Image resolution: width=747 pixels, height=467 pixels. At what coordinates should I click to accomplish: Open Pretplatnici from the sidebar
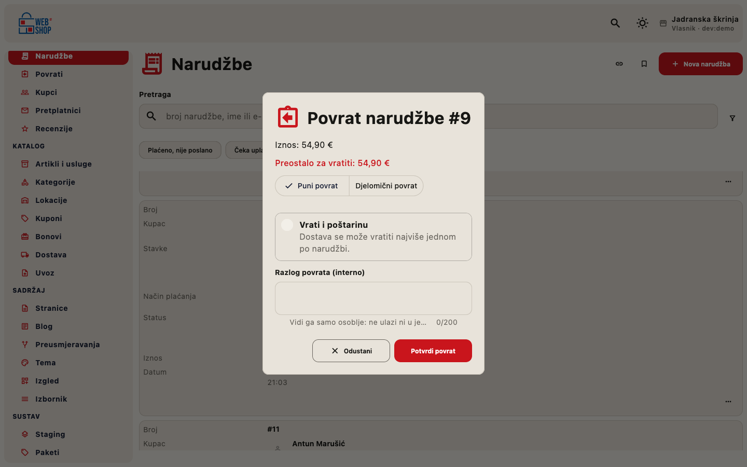[68, 111]
